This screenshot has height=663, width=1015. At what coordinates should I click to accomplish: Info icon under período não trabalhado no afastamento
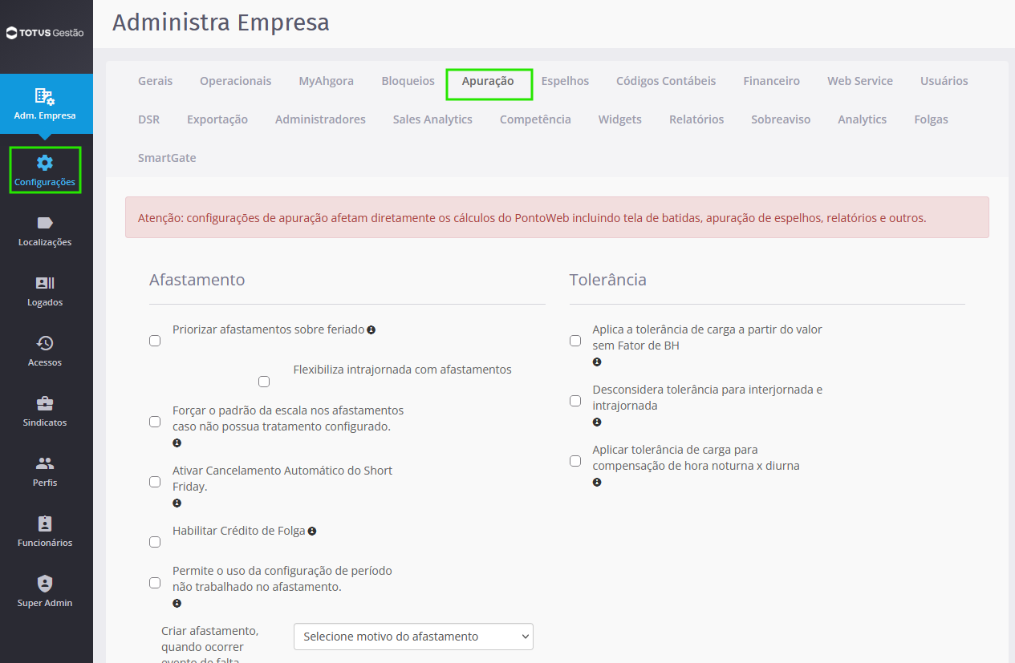pos(177,603)
